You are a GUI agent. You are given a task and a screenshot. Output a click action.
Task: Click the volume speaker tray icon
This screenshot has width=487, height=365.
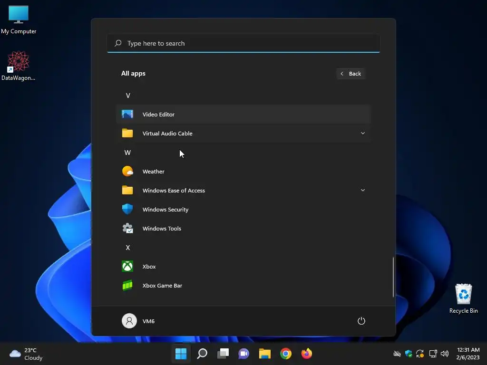(x=445, y=354)
